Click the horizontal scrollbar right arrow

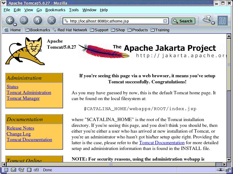tap(224, 164)
